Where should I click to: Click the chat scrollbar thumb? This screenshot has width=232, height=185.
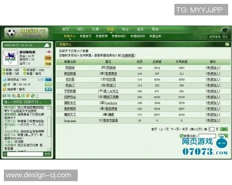point(49,126)
